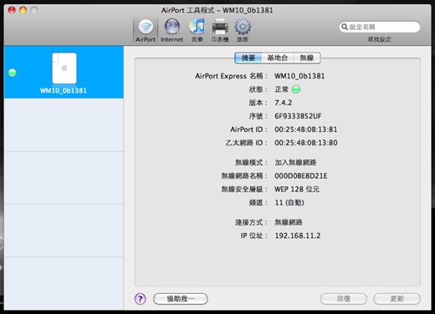435x314 pixels.
Task: Switch to the 無線 wireless tab
Action: (307, 58)
